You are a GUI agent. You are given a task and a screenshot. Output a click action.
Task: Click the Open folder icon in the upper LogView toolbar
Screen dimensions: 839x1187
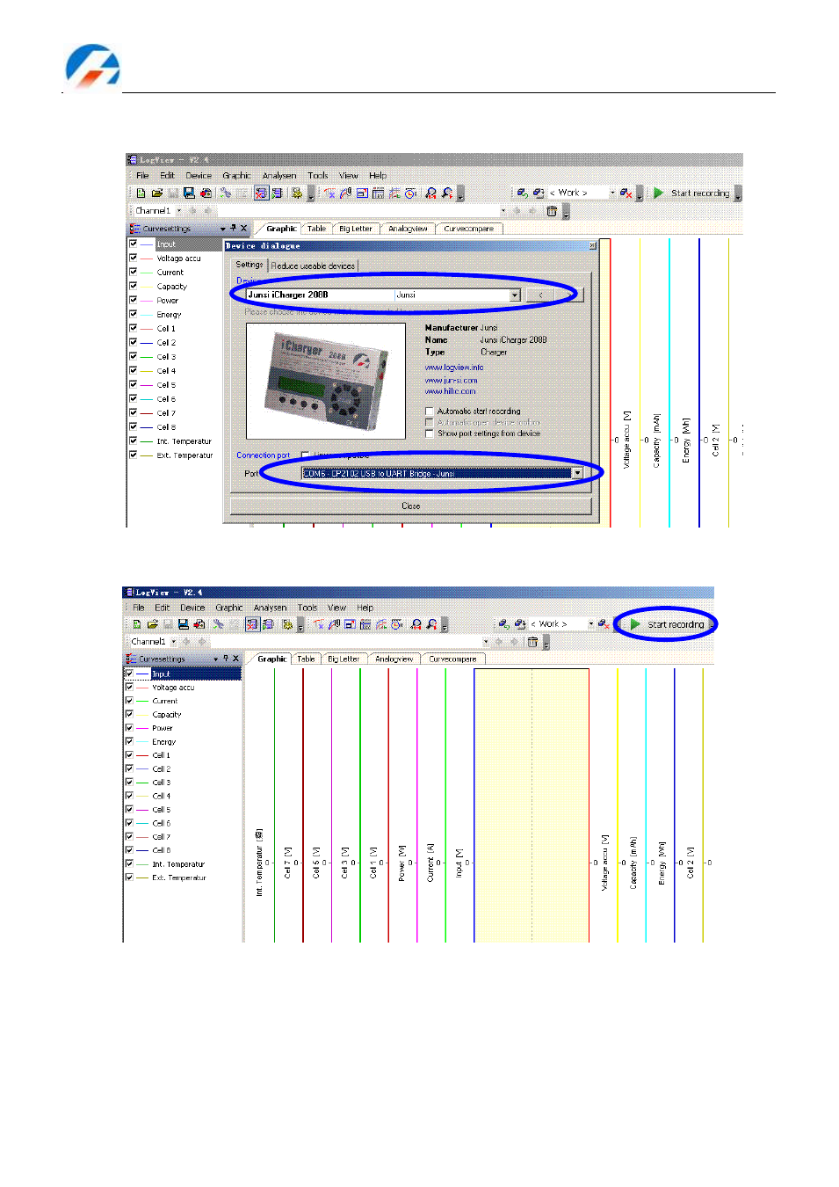(156, 193)
